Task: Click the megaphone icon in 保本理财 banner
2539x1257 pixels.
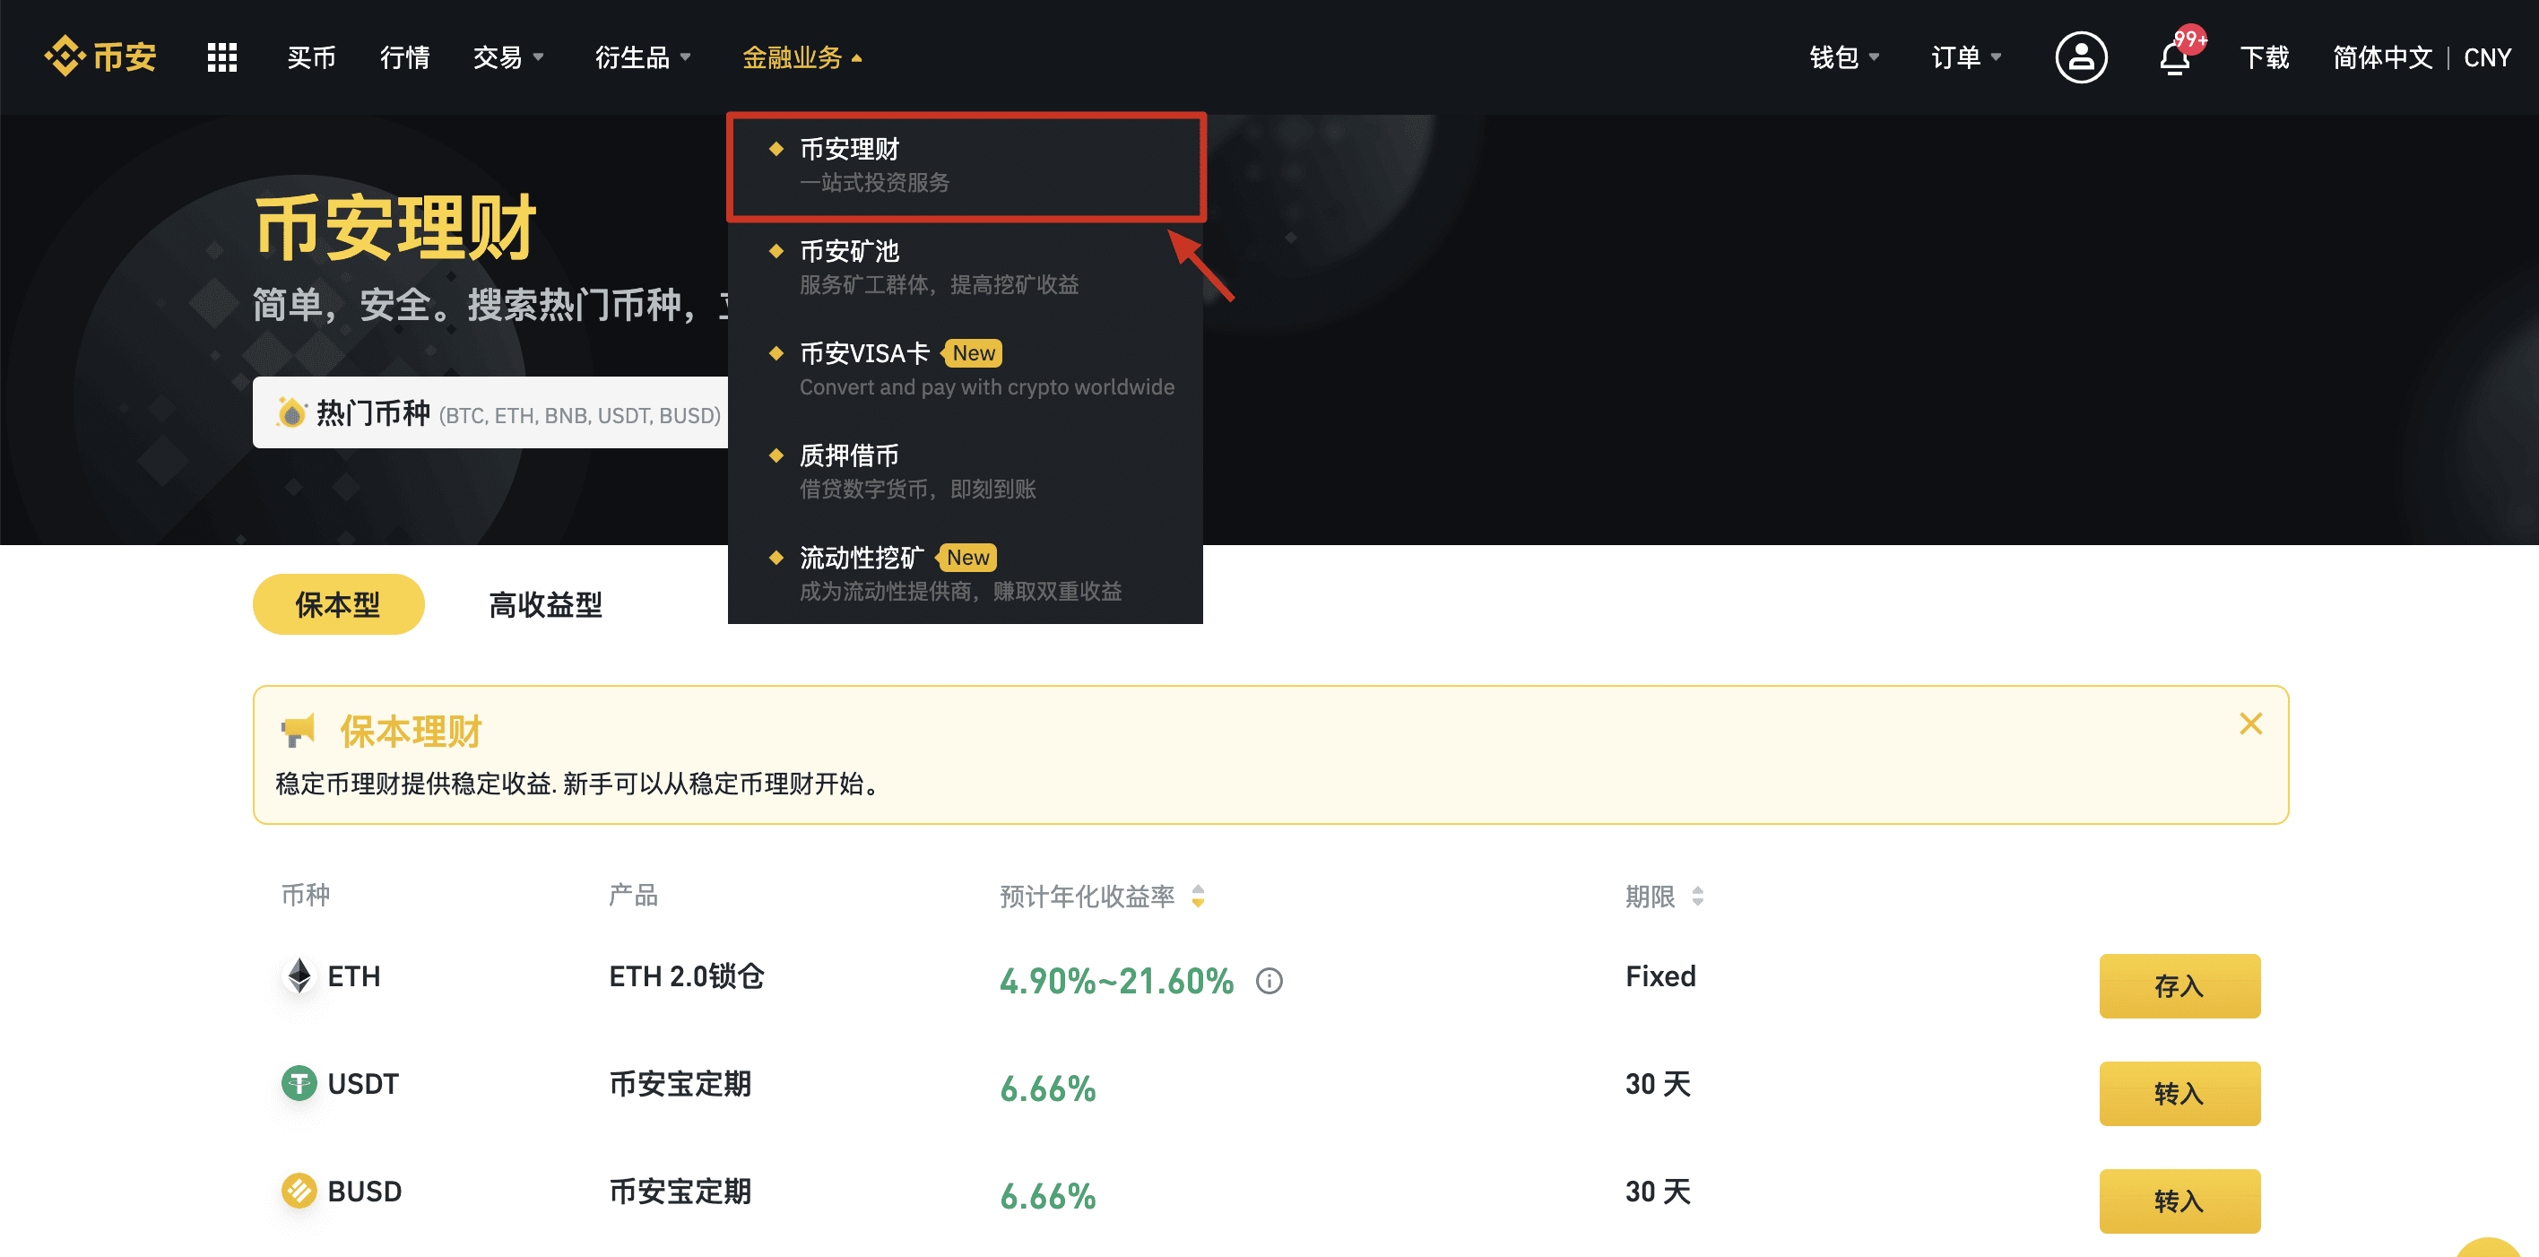Action: point(297,731)
